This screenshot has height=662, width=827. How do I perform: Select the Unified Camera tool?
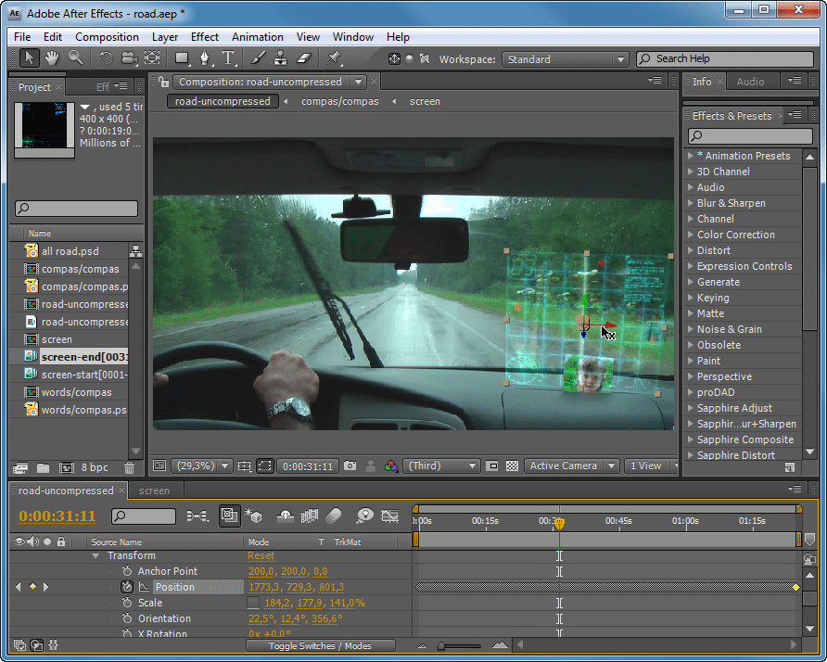pyautogui.click(x=129, y=58)
